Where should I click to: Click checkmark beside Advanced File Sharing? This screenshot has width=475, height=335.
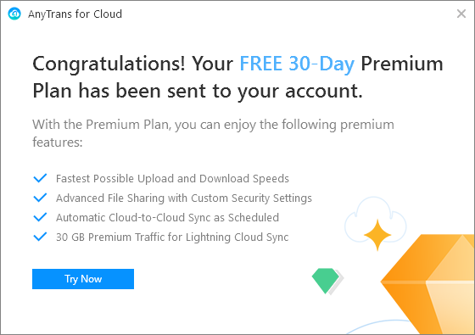pos(40,198)
